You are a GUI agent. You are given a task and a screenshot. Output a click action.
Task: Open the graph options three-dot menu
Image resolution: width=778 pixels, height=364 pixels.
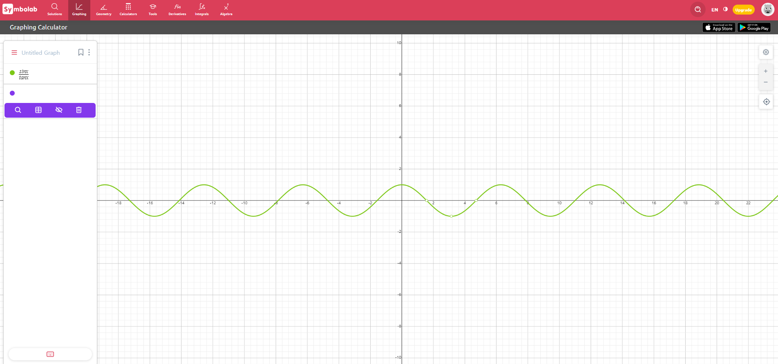[89, 52]
